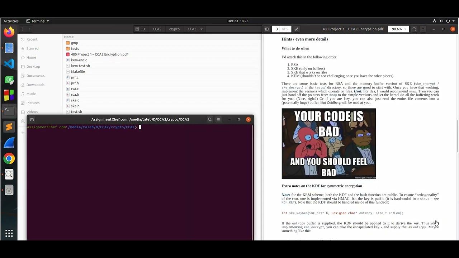459x258 pixels.
Task: Select the gmp folder
Action: click(74, 43)
